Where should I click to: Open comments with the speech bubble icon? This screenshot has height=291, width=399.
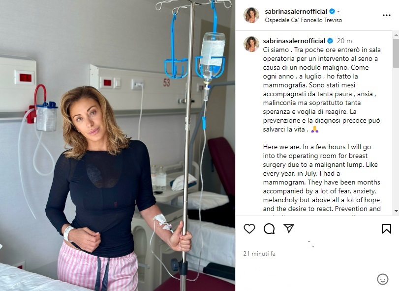click(269, 229)
